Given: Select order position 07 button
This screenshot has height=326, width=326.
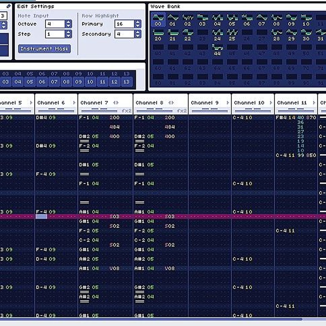Looking at the screenshot, I should tap(54, 81).
